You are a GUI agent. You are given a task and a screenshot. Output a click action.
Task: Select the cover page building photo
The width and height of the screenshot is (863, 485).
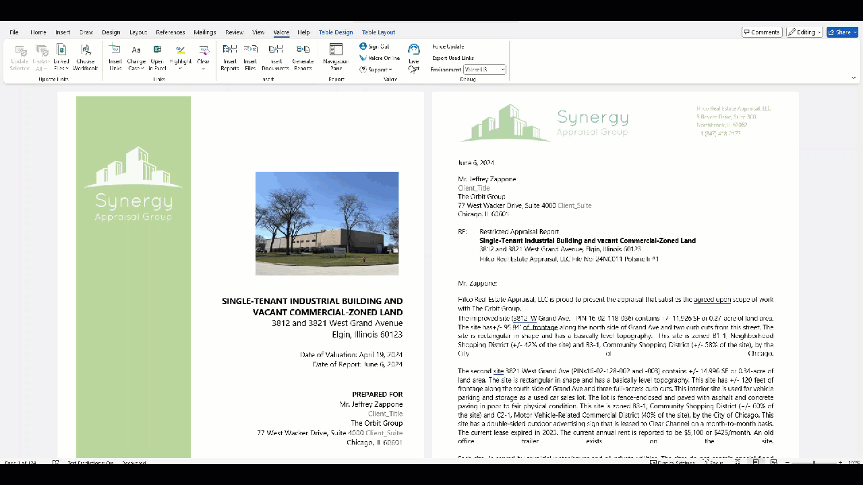(x=327, y=224)
